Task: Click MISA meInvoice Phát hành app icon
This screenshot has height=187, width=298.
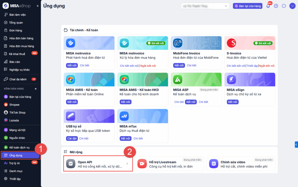Action: [x=70, y=43]
